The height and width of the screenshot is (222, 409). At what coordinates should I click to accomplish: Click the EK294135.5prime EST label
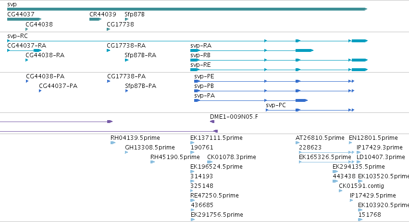click(x=359, y=167)
